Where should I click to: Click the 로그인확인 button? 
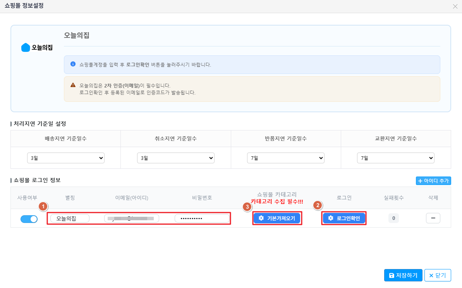coord(344,218)
